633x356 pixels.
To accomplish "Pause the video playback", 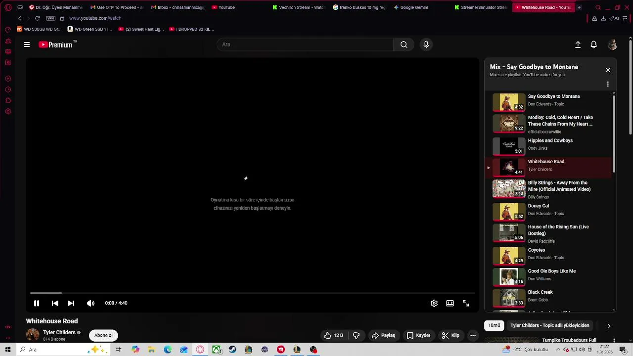I will point(36,303).
